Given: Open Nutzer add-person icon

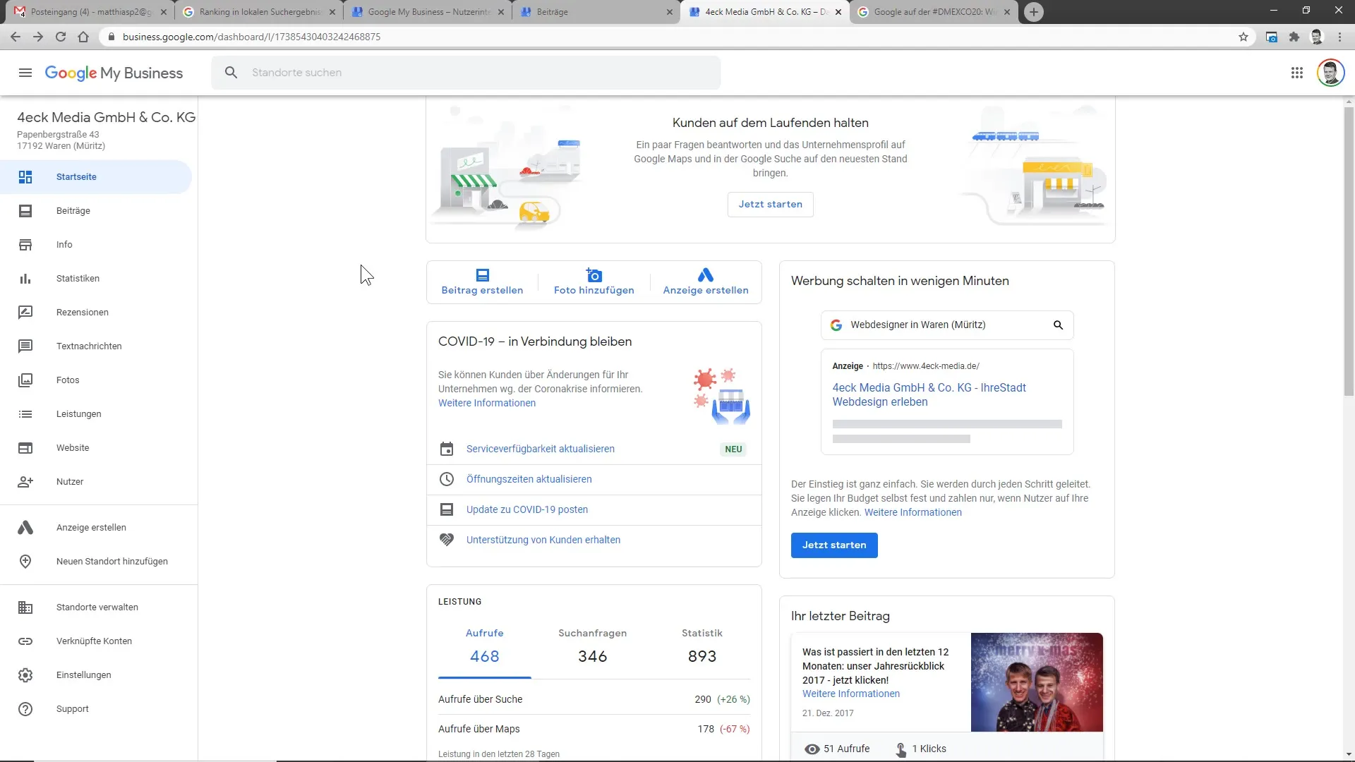Looking at the screenshot, I should [x=25, y=482].
